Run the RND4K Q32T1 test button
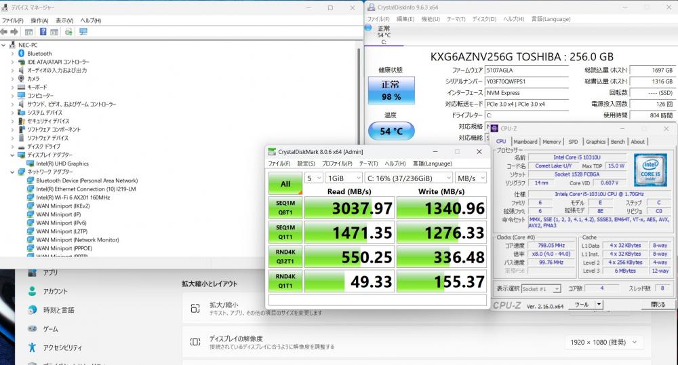 pos(285,256)
